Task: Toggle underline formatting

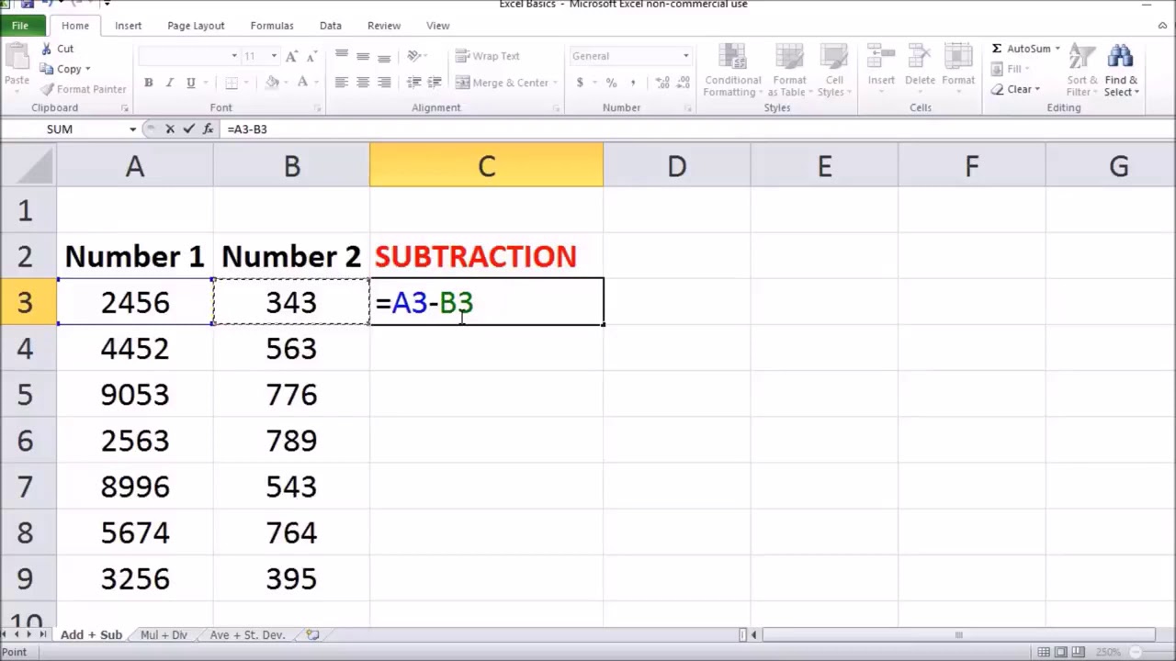Action: [191, 83]
